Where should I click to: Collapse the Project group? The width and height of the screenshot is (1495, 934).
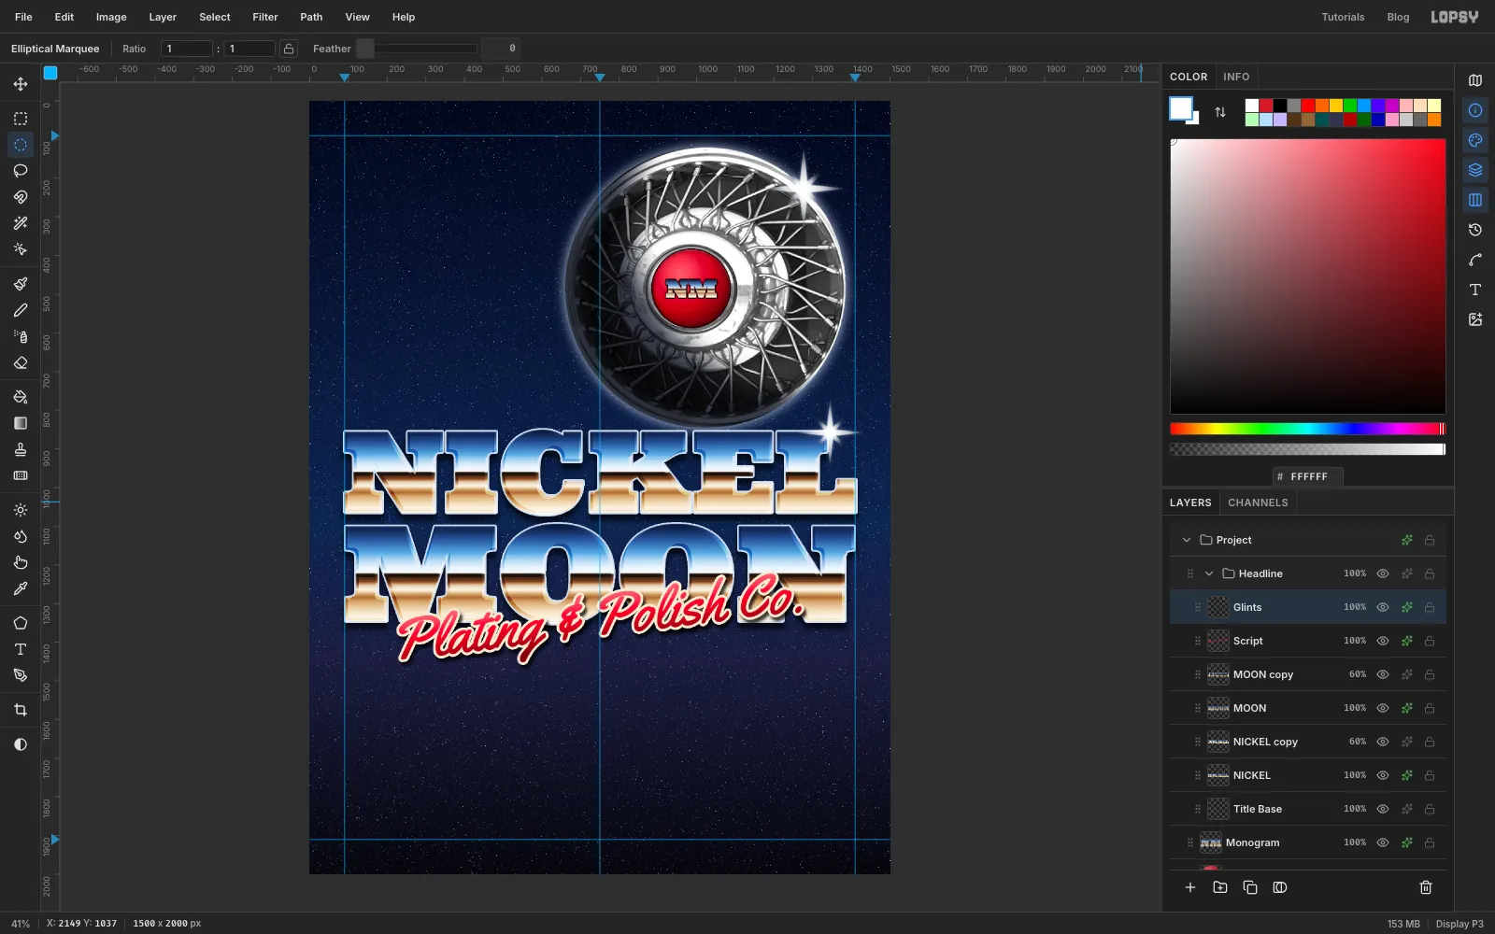click(x=1187, y=540)
